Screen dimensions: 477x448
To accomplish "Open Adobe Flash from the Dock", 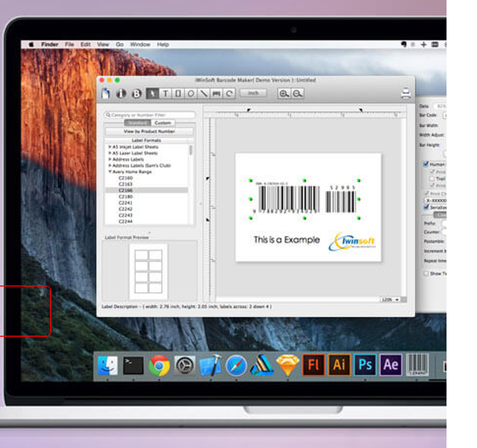I will coord(313,364).
